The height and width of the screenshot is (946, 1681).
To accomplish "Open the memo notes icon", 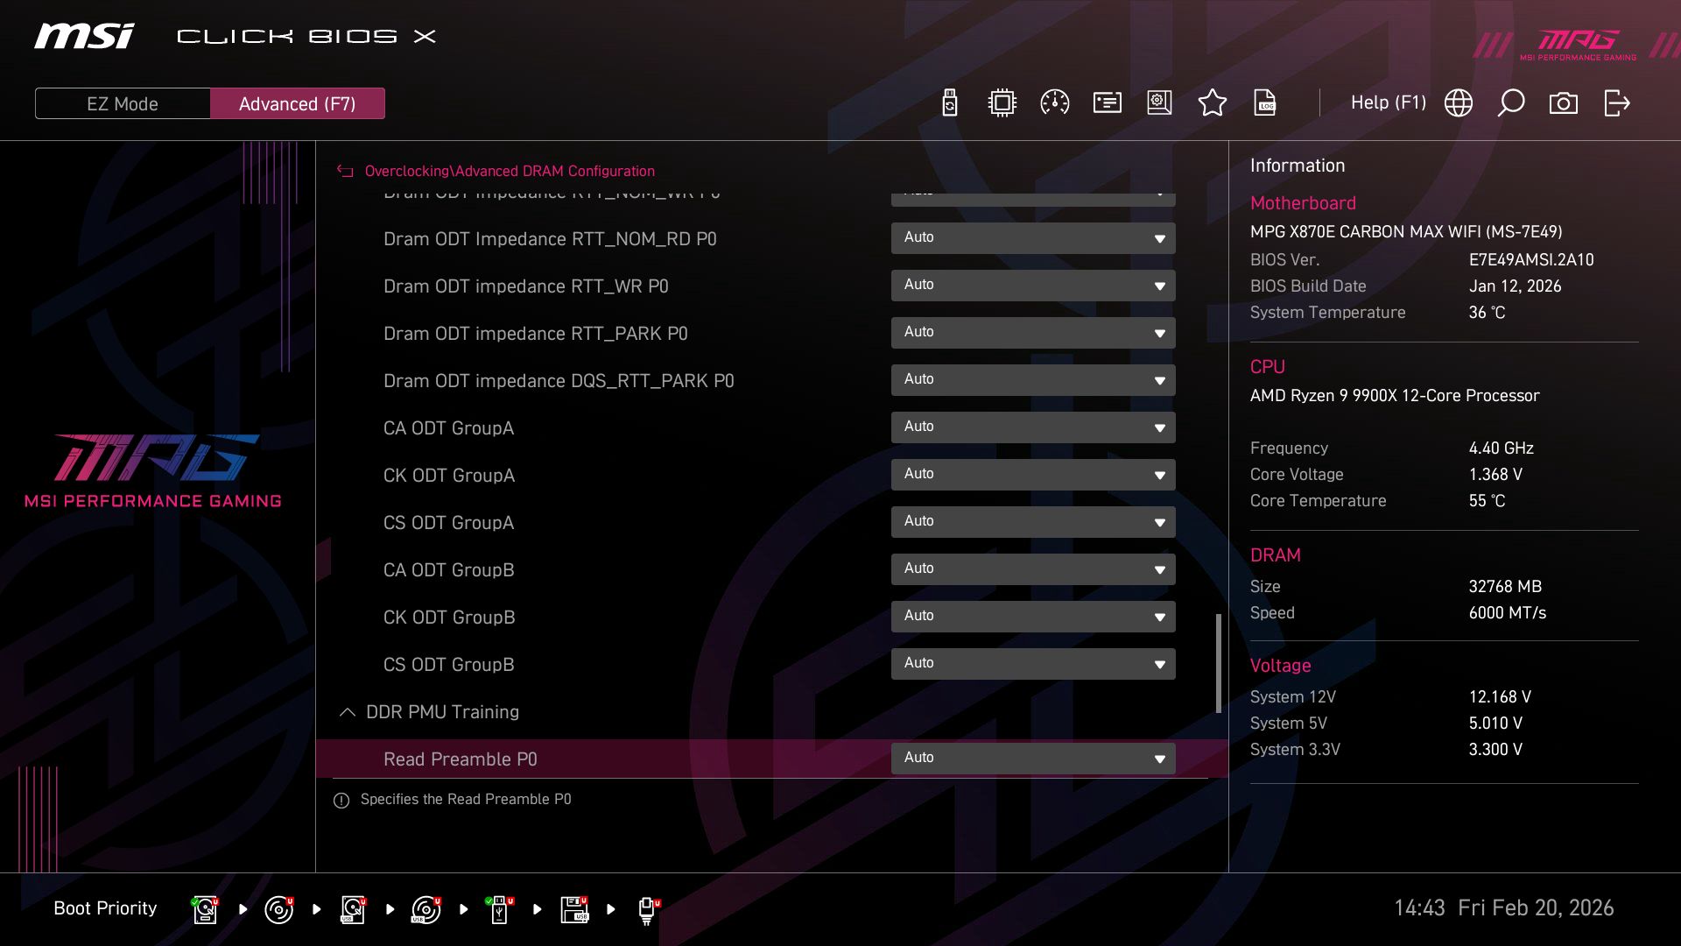I will (1106, 102).
